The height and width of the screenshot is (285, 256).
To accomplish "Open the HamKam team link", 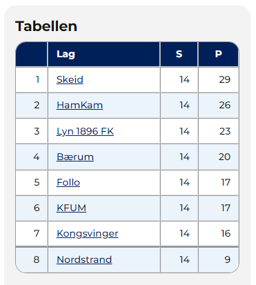I will click(x=79, y=105).
